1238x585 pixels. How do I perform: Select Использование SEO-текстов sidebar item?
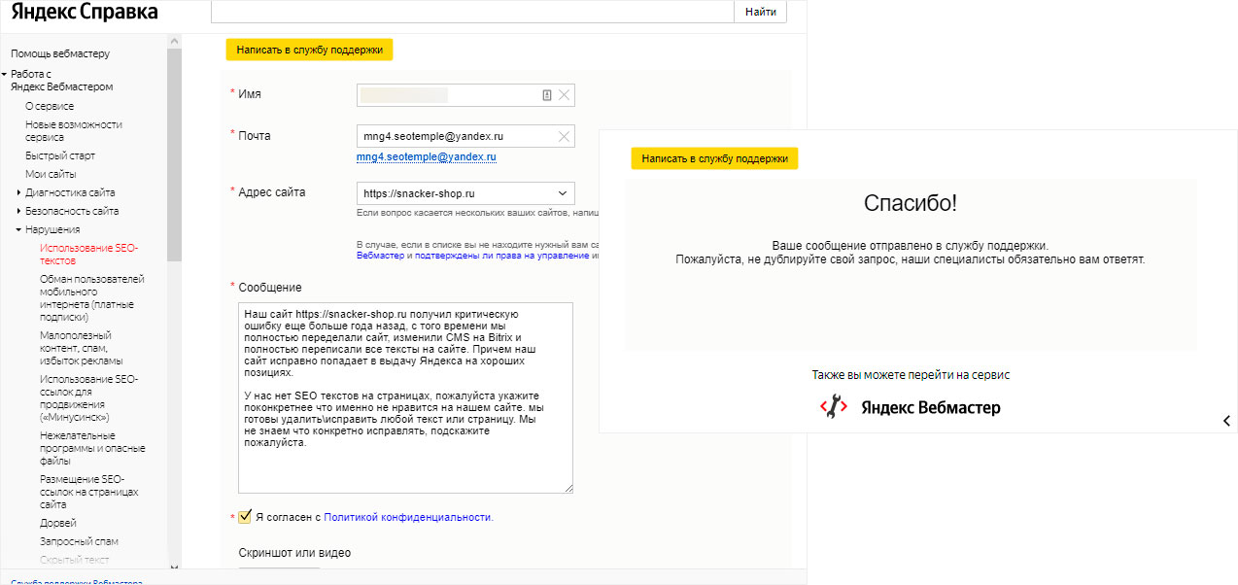[89, 255]
